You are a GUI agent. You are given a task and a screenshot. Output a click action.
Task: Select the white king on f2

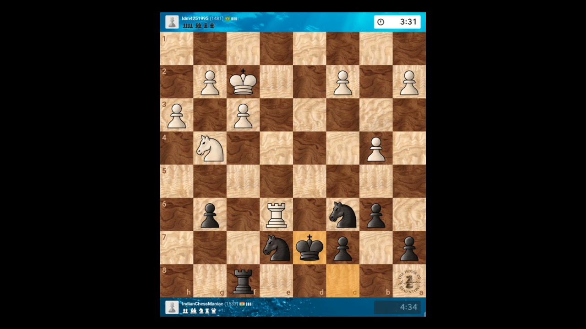(243, 82)
